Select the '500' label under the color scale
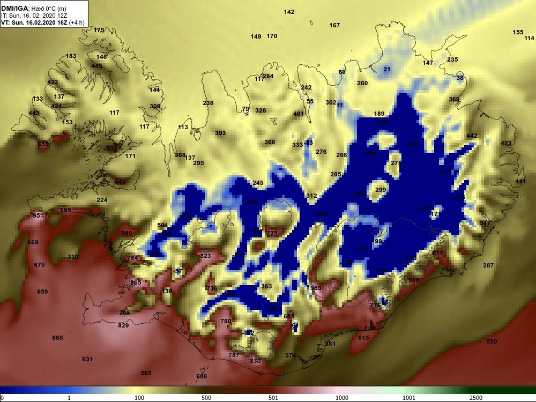The image size is (536, 402). 206,398
